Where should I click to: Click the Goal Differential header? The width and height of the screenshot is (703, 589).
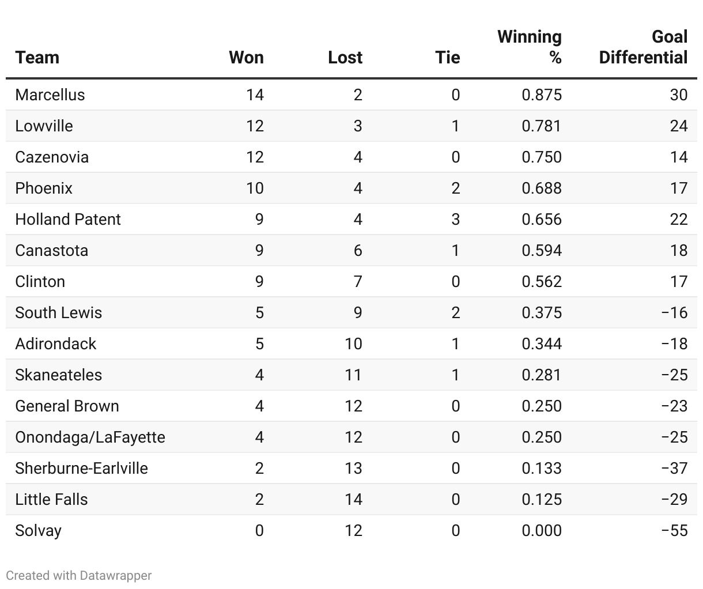point(644,47)
